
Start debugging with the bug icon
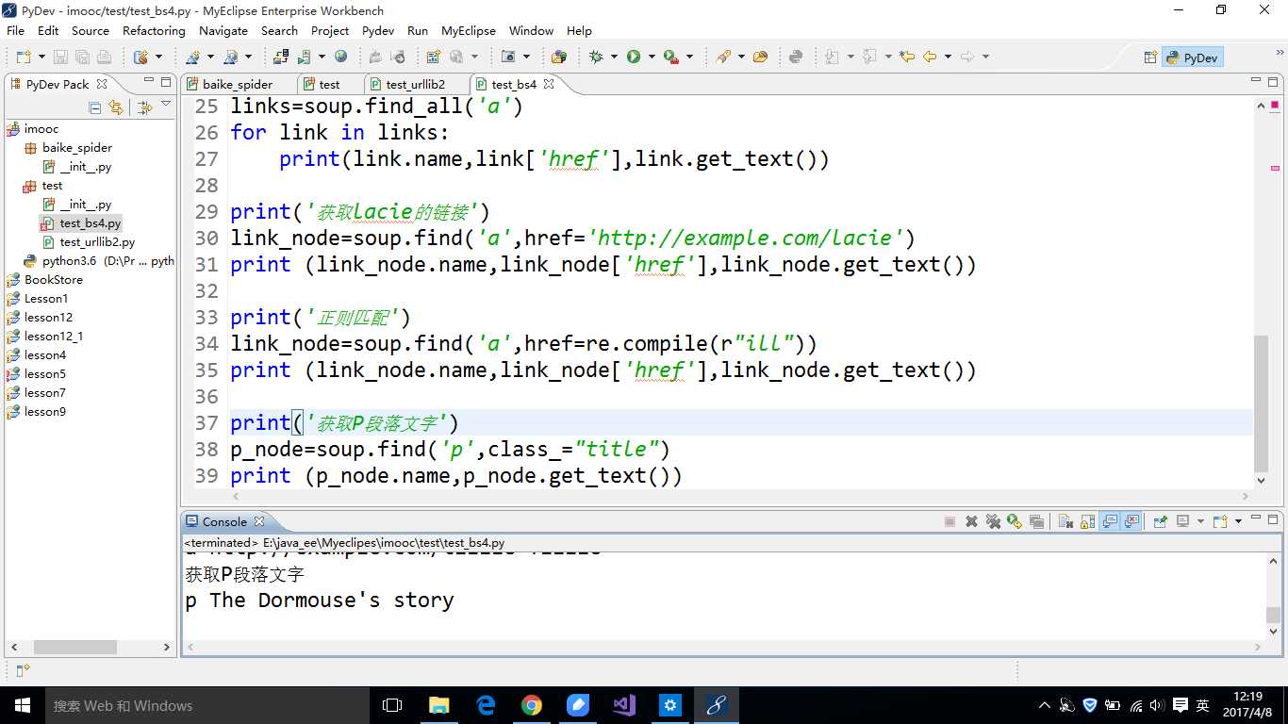[x=596, y=58]
